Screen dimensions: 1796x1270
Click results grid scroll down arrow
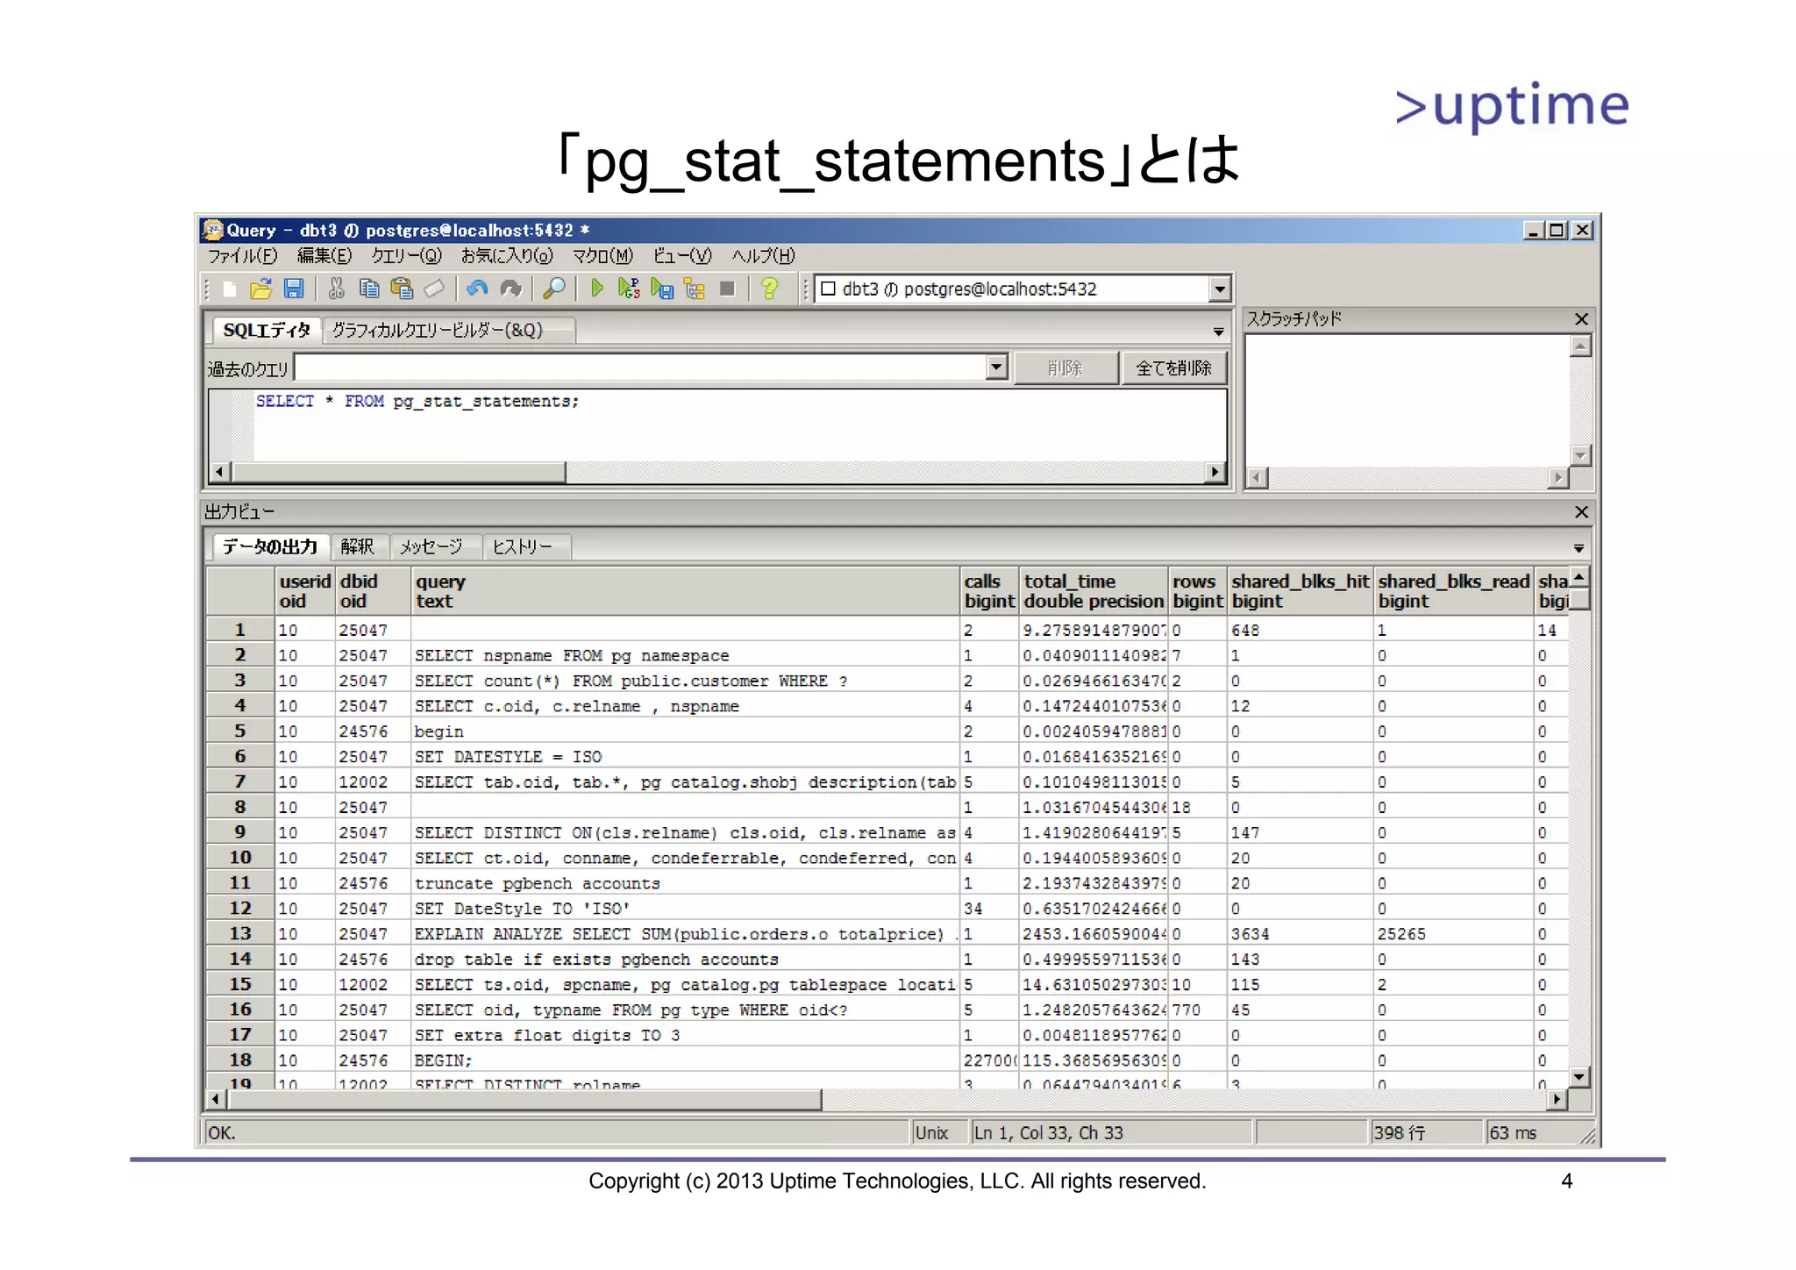[1579, 1077]
